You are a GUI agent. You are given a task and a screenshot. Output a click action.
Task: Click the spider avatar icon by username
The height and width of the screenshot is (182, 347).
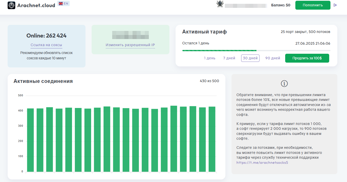pyautogui.click(x=220, y=4)
